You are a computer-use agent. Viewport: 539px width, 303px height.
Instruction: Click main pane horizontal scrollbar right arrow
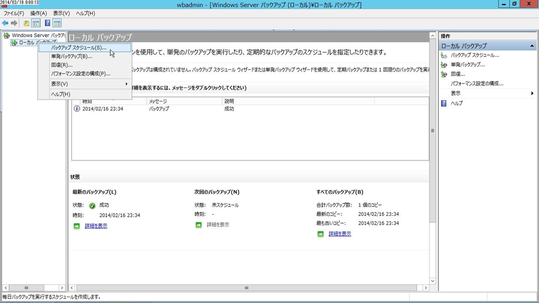(x=426, y=288)
